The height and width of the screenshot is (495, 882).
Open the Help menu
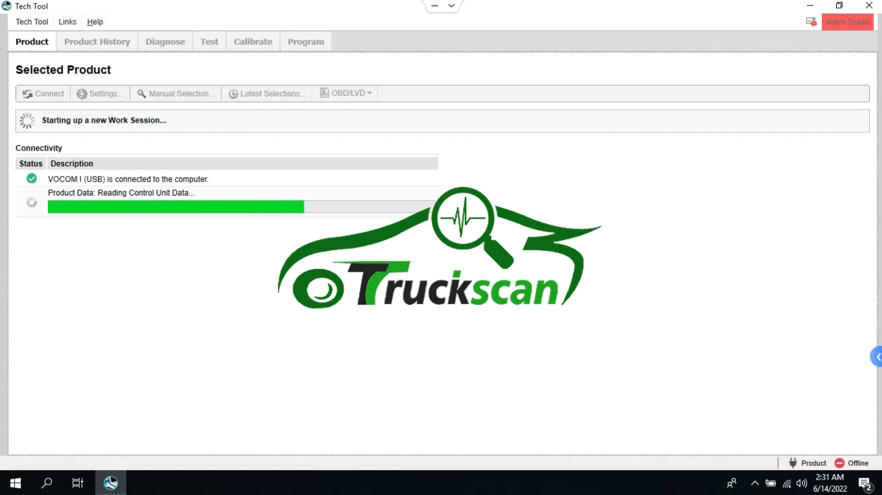pos(95,22)
